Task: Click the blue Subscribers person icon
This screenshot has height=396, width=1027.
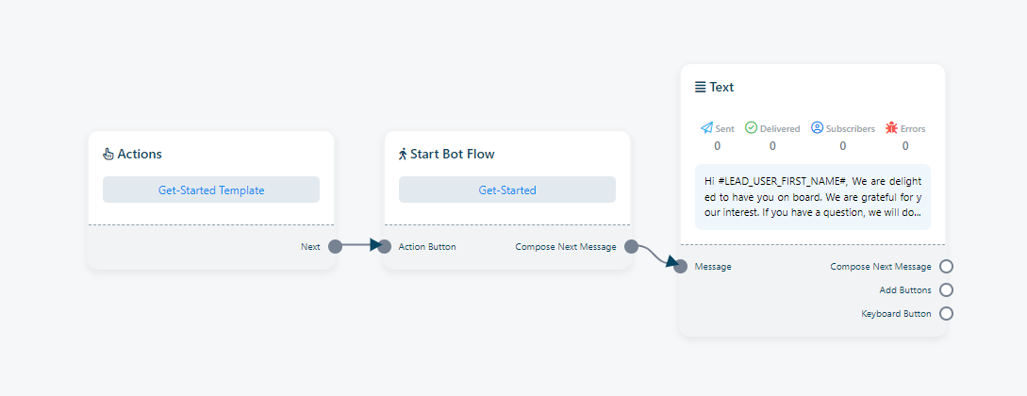Action: coord(817,128)
